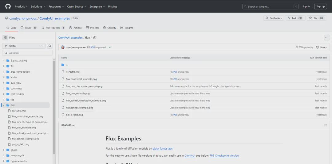Click the GitHub logo icon
This screenshot has height=164, width=332.
(8, 6)
